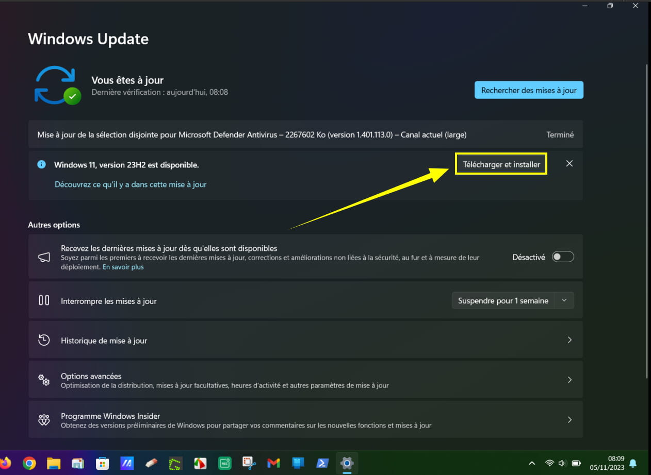Open Découvrez ce qu'il y a dans cette mise à jour

pos(131,184)
